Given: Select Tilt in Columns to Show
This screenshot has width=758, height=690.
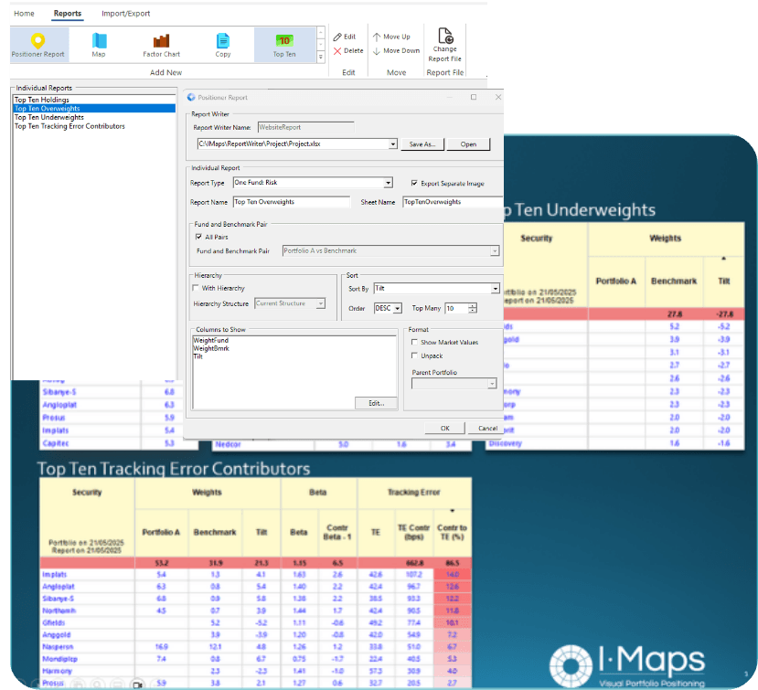Looking at the screenshot, I should [x=198, y=356].
